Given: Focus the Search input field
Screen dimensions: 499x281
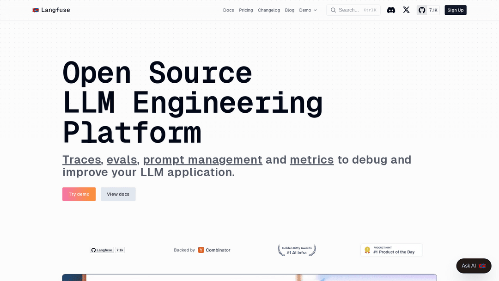Looking at the screenshot, I should click(353, 10).
